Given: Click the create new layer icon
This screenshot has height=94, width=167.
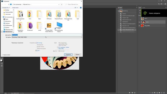Looking at the screenshot, I should [162, 93].
